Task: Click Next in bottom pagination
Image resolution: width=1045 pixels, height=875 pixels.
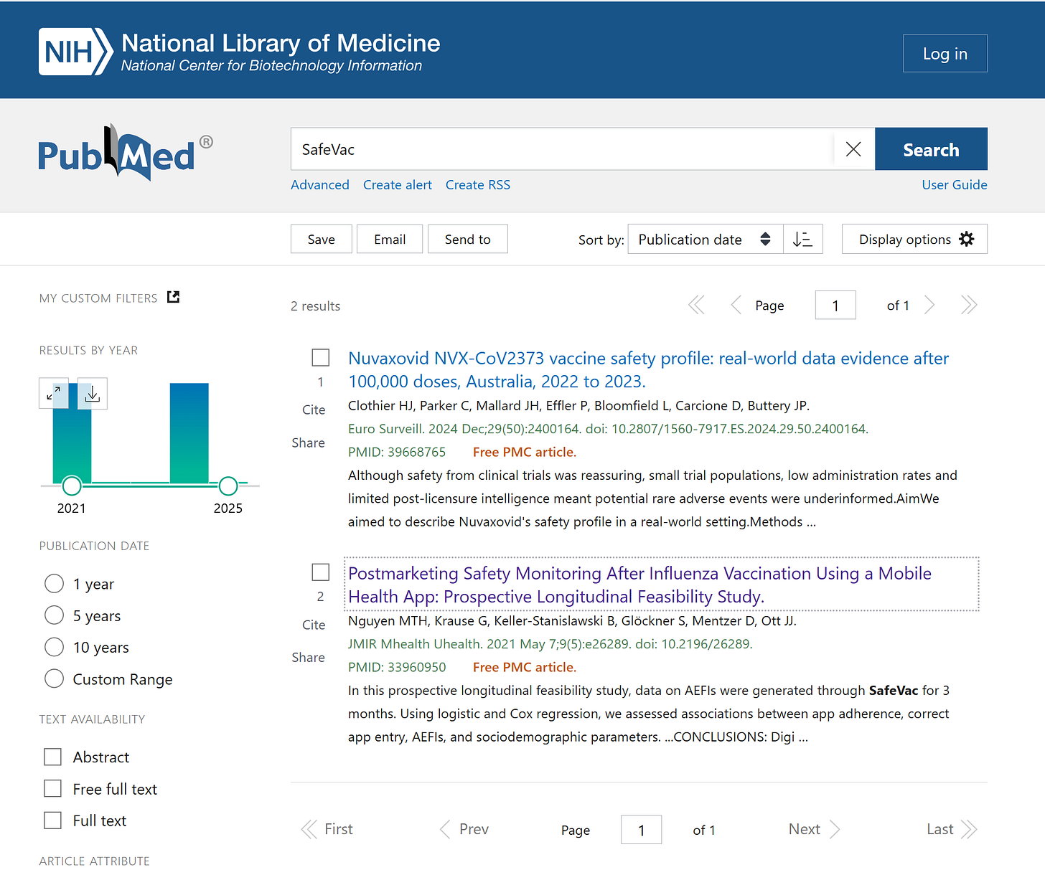Action: [814, 829]
